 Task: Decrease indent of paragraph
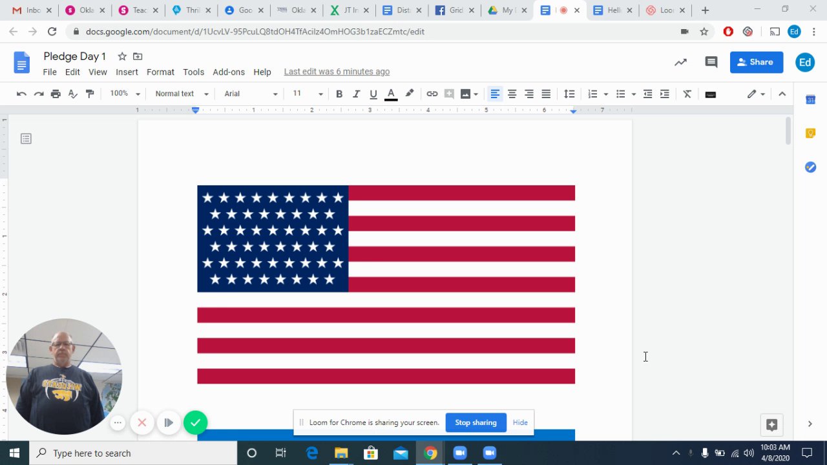click(647, 94)
